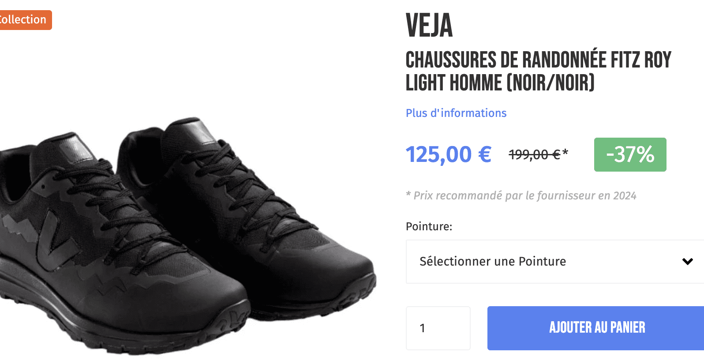The width and height of the screenshot is (704, 360).
Task: Click the green '-37%' discount badge
Action: (x=630, y=154)
